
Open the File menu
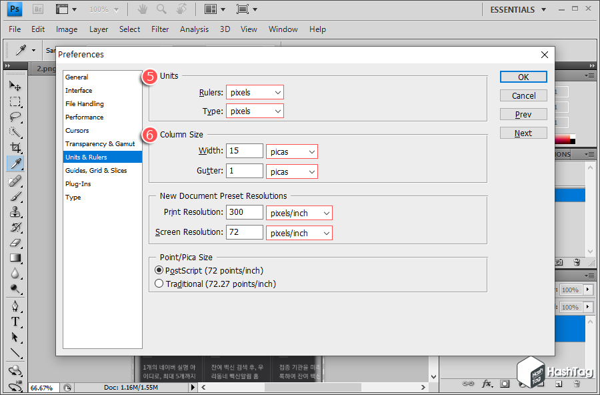(15, 29)
